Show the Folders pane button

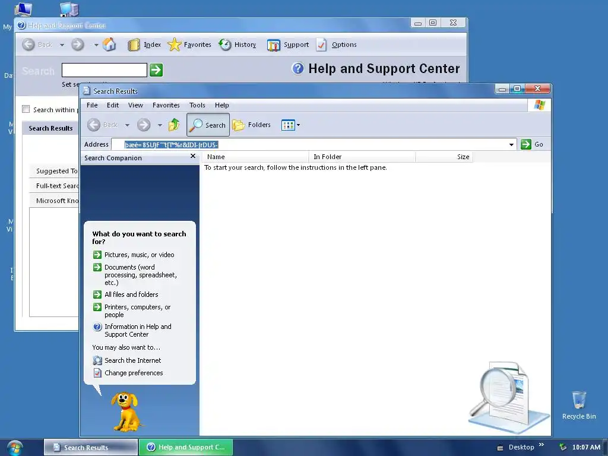click(252, 125)
